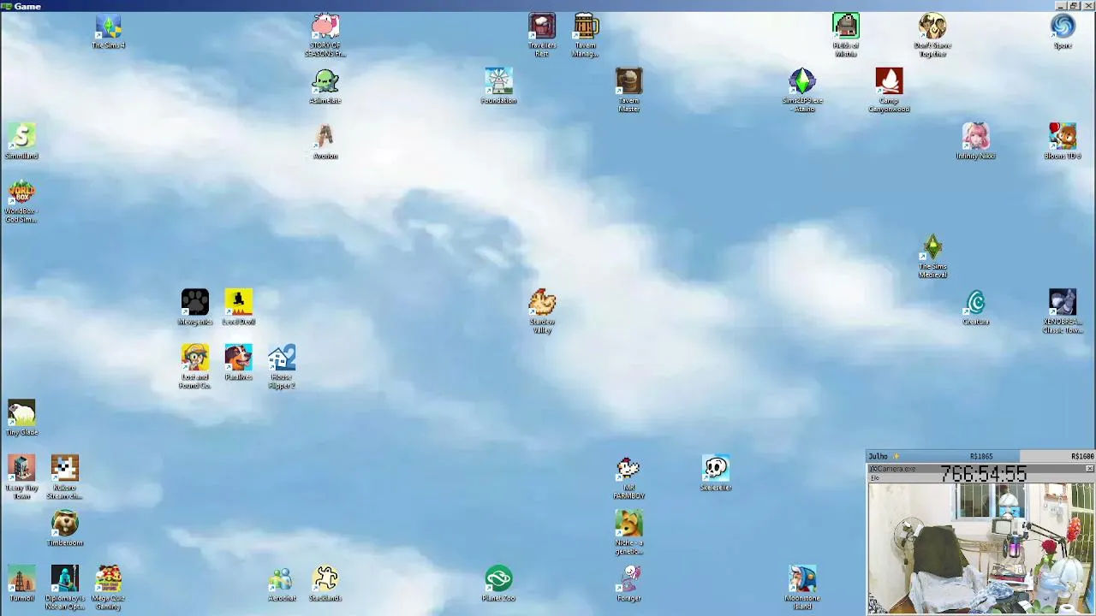1096x616 pixels.
Task: Open the Aerochat shortcut
Action: [x=282, y=579]
